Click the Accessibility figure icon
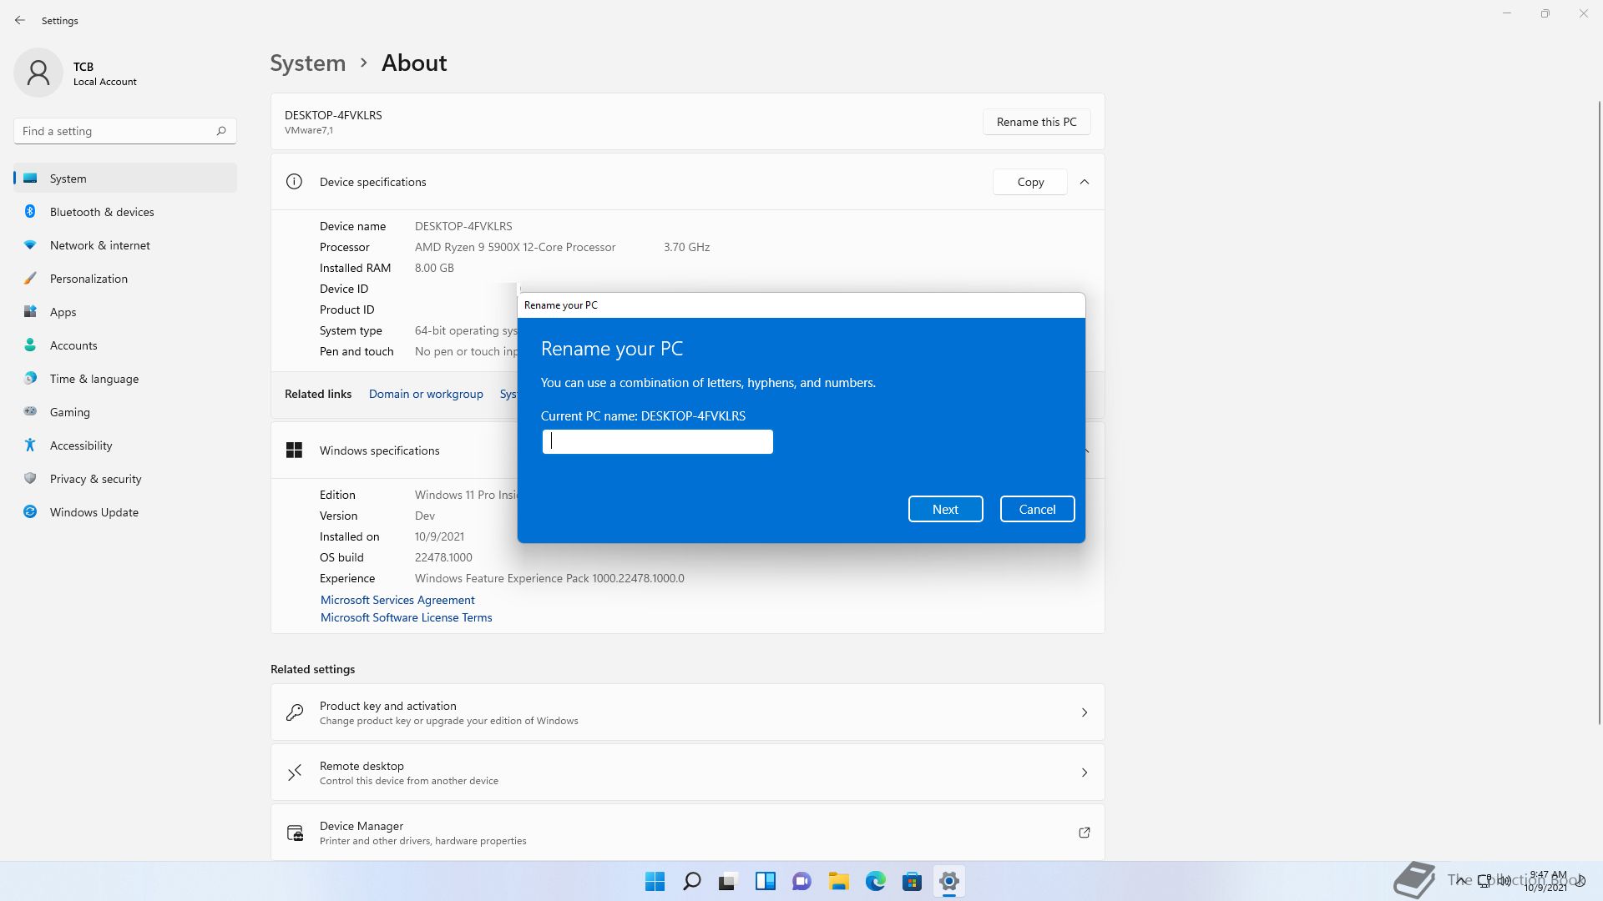The height and width of the screenshot is (901, 1603). pyautogui.click(x=30, y=445)
